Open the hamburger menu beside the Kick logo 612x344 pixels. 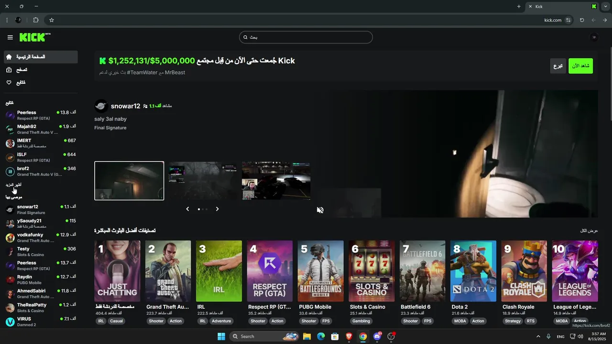coord(10,37)
